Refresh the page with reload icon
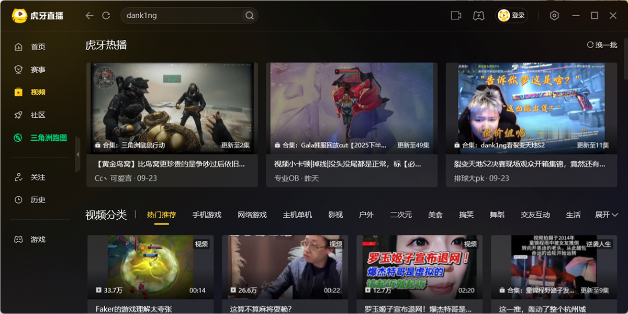The height and width of the screenshot is (314, 628). (x=106, y=16)
